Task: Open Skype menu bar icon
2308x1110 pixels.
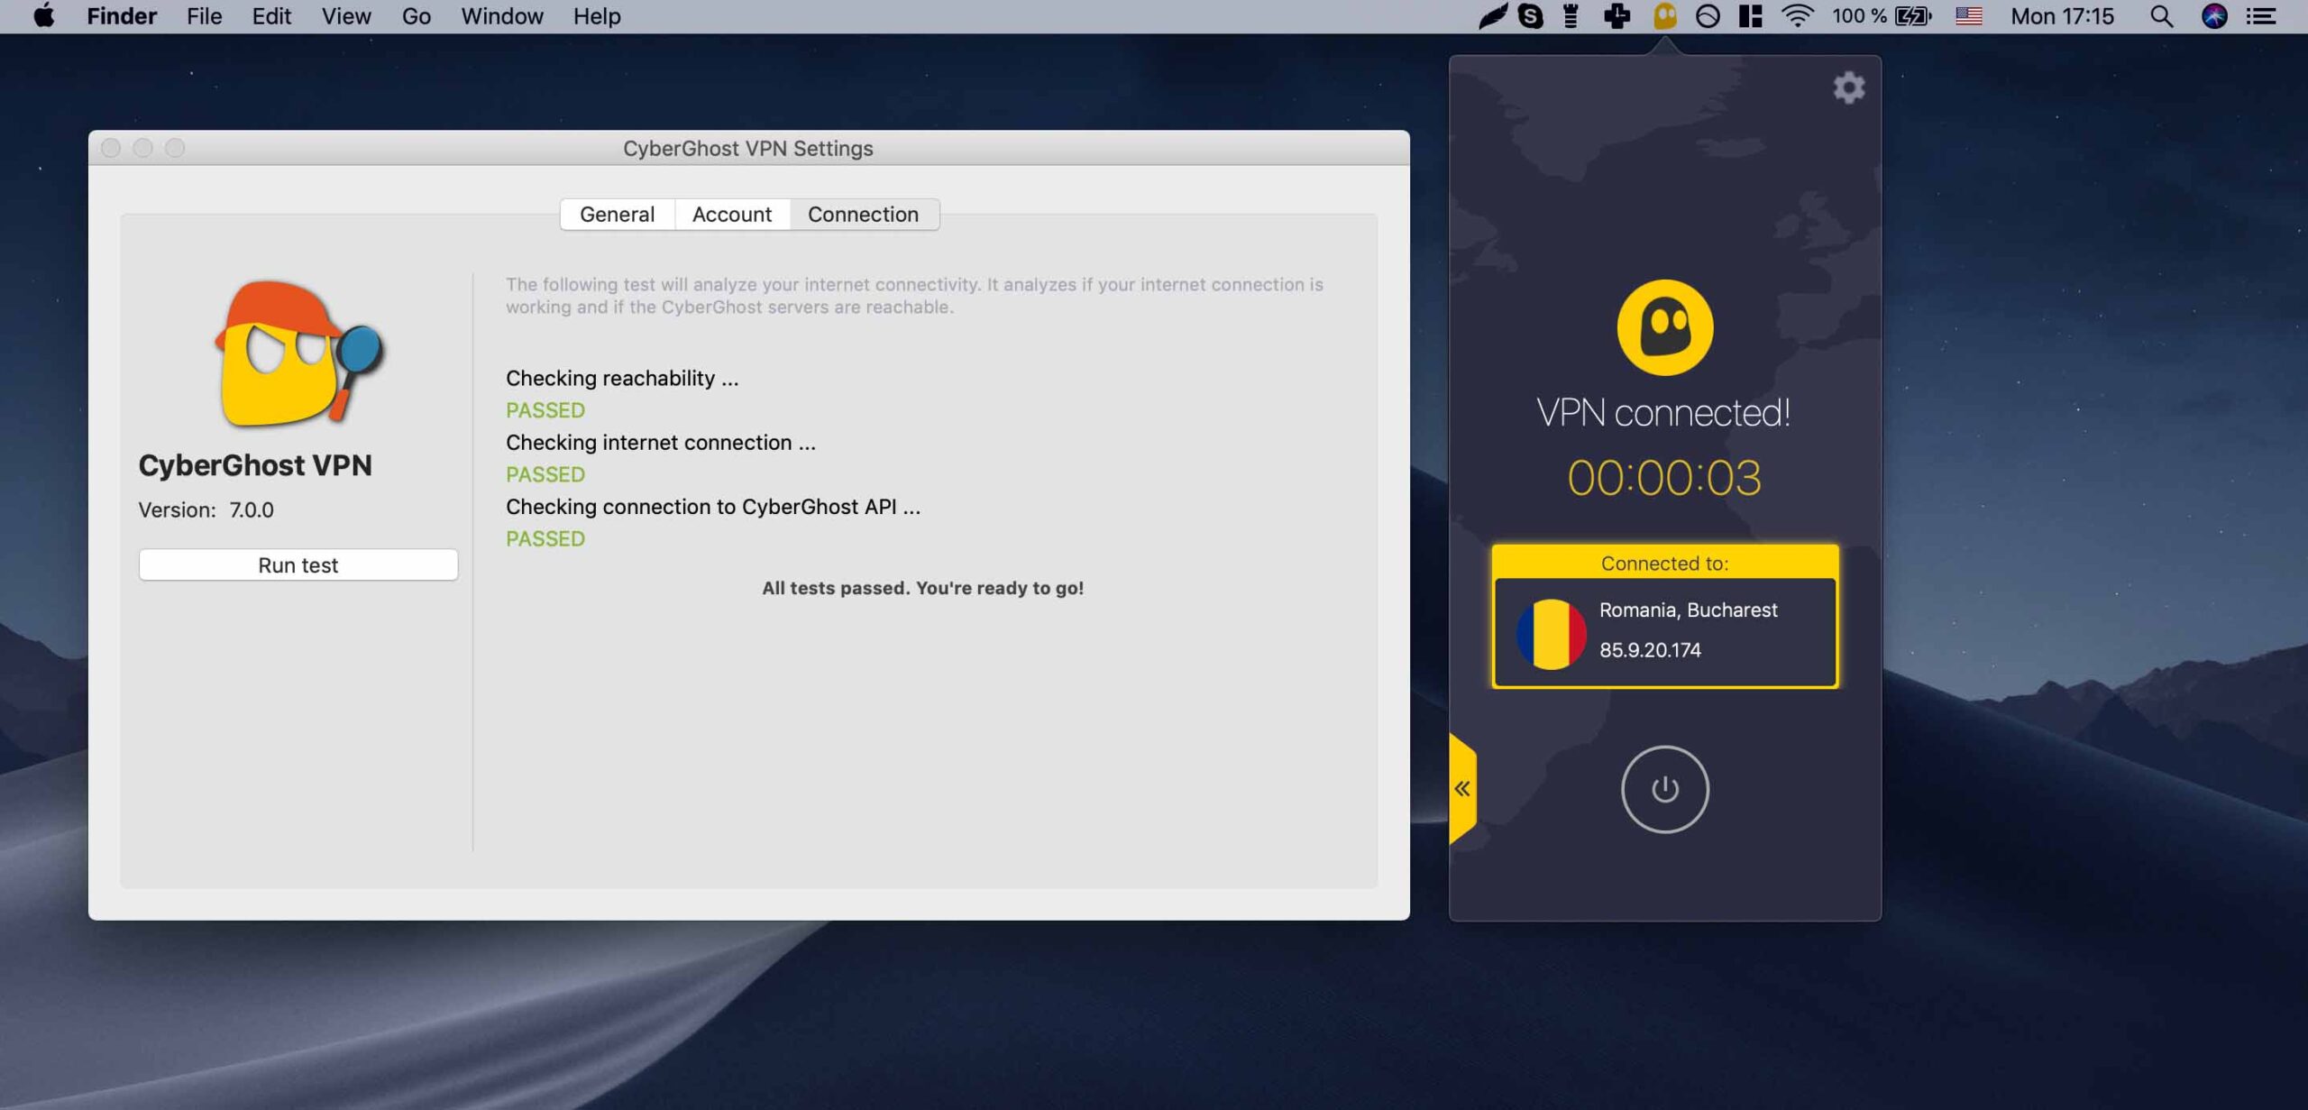Action: point(1530,16)
